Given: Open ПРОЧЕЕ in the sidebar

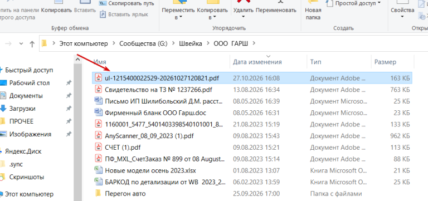Looking at the screenshot, I should pyautogui.click(x=21, y=121).
